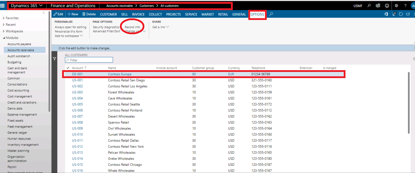The height and width of the screenshot is (173, 415).
Task: Open the Fixed assets module
Action: click(x=15, y=121)
